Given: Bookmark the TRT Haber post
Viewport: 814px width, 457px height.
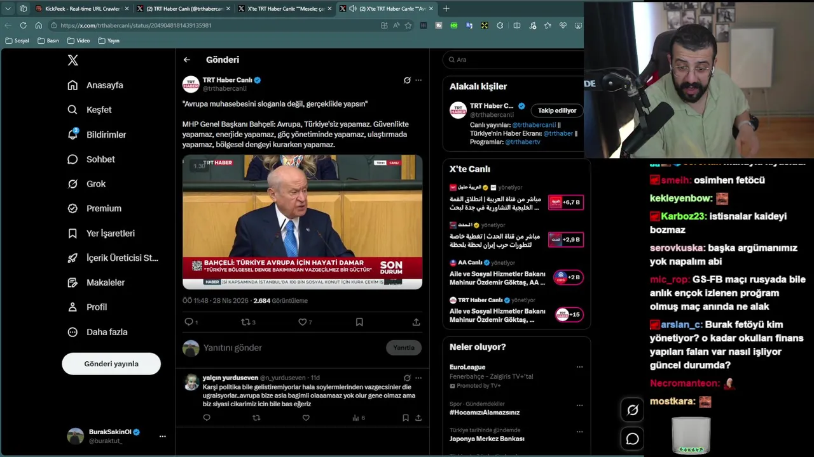Looking at the screenshot, I should [x=359, y=322].
